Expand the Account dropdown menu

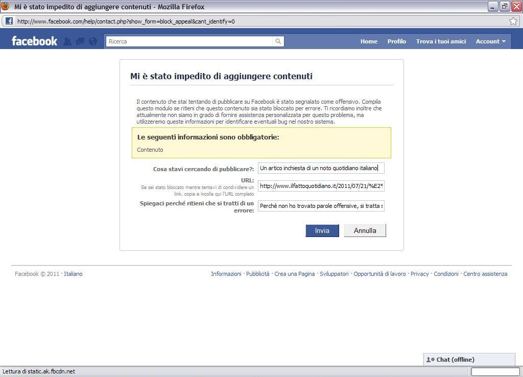(491, 41)
